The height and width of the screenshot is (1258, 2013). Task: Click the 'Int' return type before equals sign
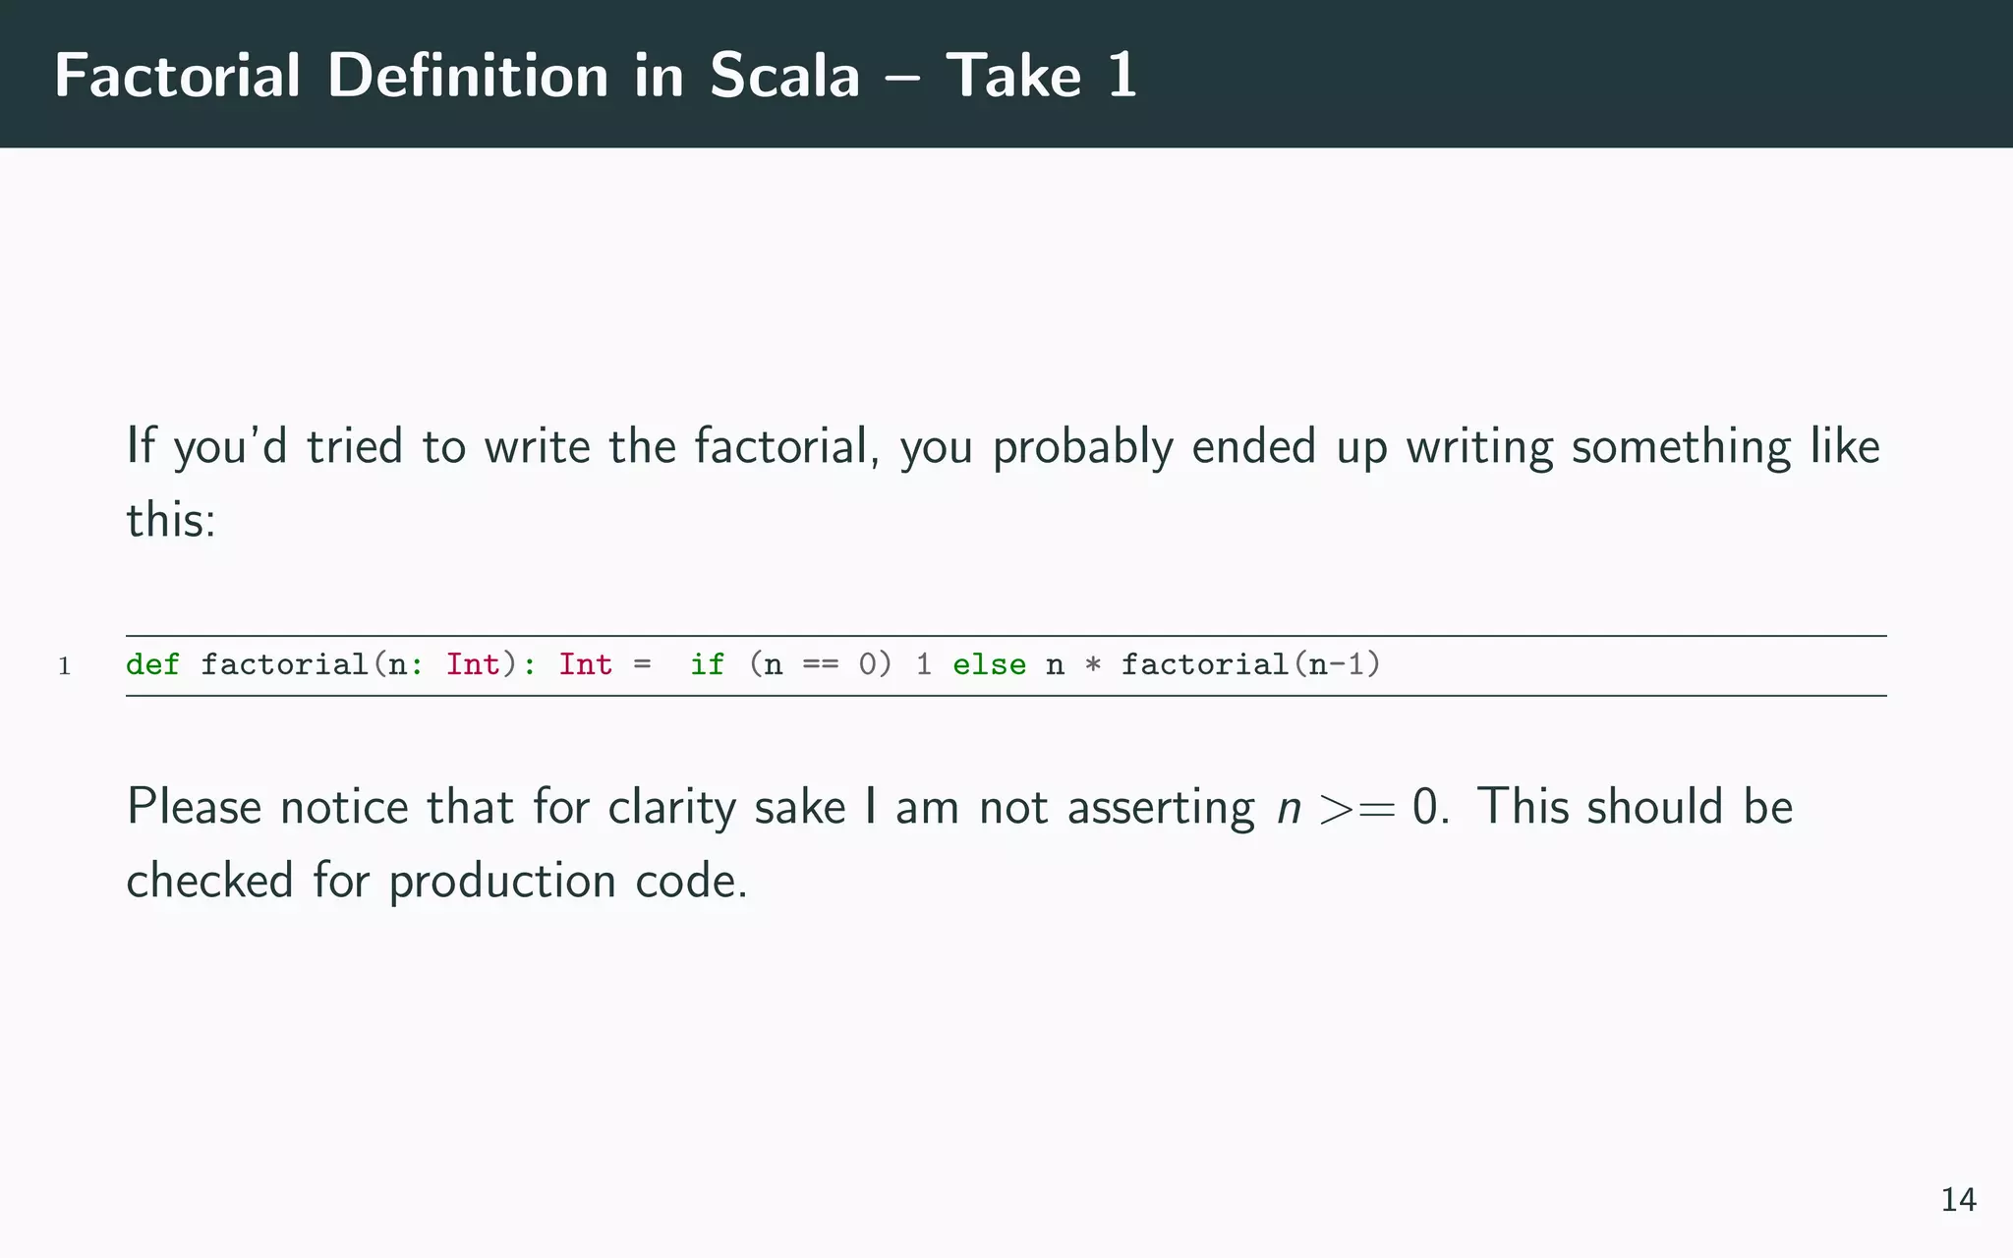tap(585, 665)
